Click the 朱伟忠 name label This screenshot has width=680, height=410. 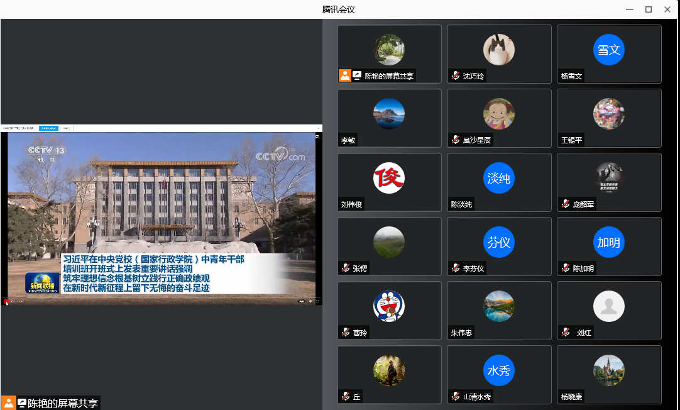coord(461,333)
